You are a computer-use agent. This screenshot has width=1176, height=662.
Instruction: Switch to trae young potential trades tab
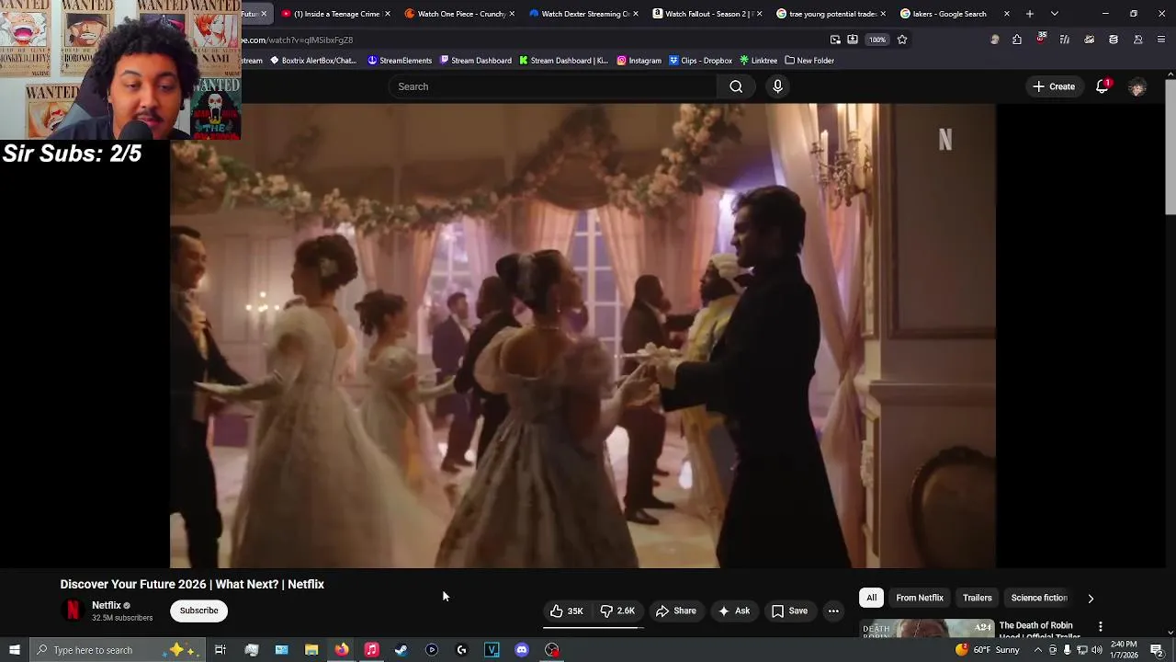click(831, 14)
